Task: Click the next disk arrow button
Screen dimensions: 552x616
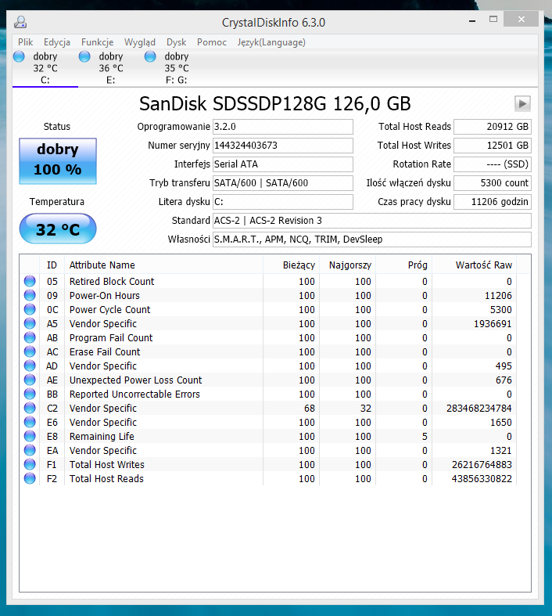Action: (522, 104)
